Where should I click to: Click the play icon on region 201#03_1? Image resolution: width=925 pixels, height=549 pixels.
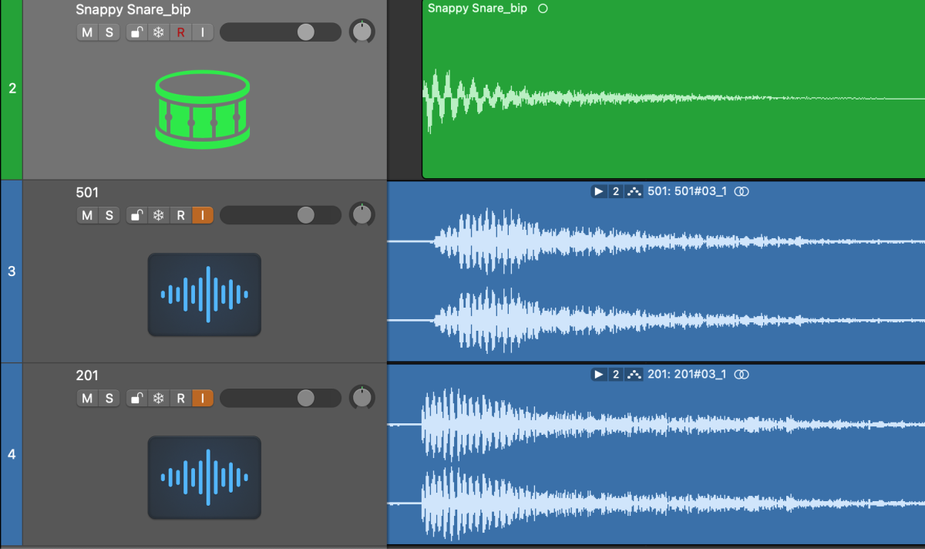coord(599,374)
